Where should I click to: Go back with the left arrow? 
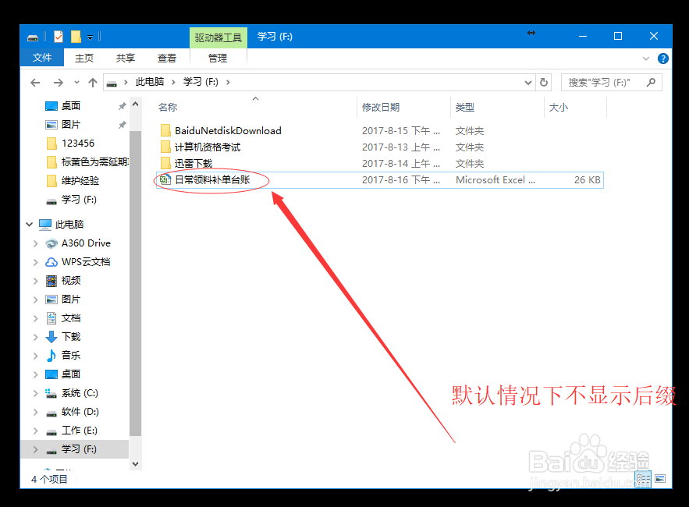35,83
